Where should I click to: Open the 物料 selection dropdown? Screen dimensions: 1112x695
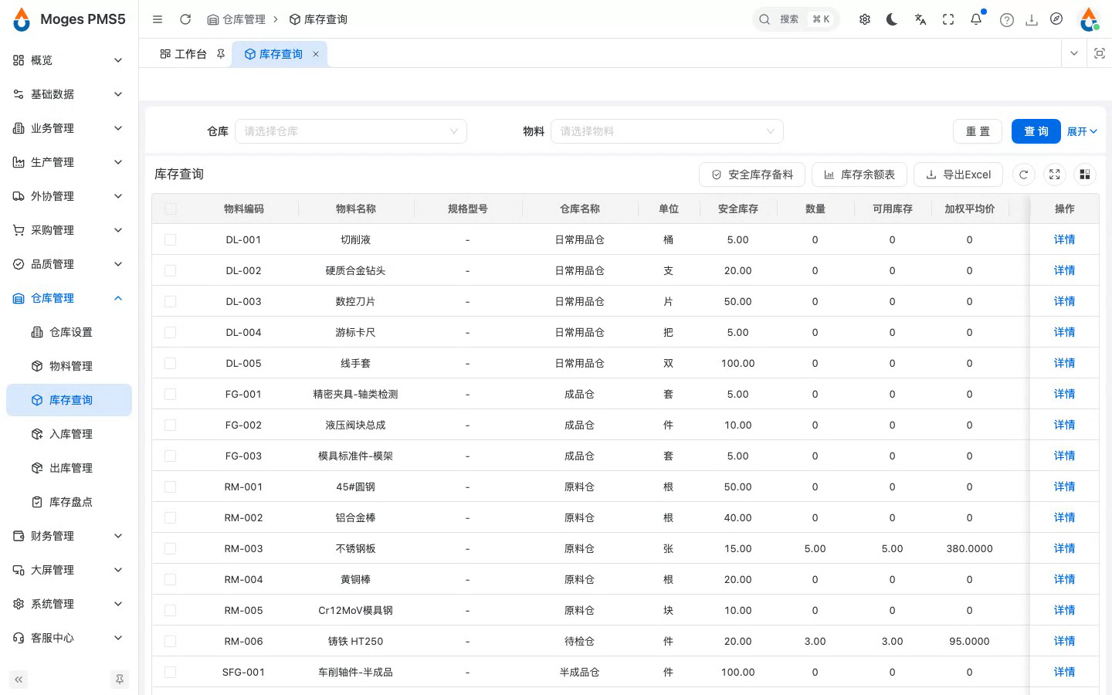tap(667, 131)
